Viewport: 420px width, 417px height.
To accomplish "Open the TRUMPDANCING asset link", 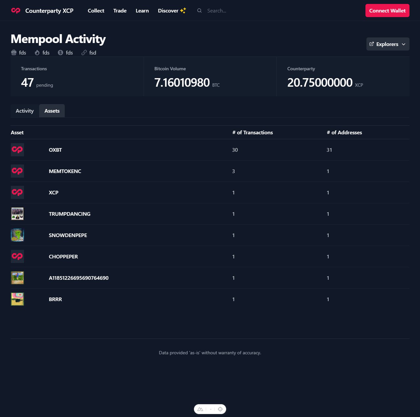I will point(69,214).
